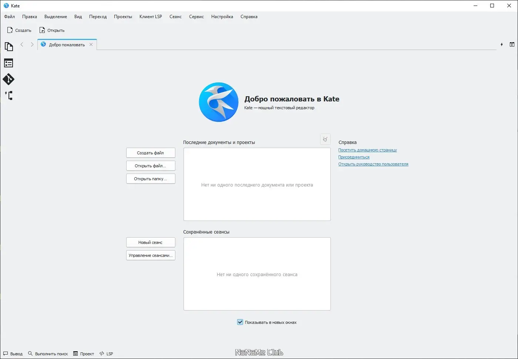Click the split view icon
This screenshot has height=359, width=518.
click(x=512, y=44)
